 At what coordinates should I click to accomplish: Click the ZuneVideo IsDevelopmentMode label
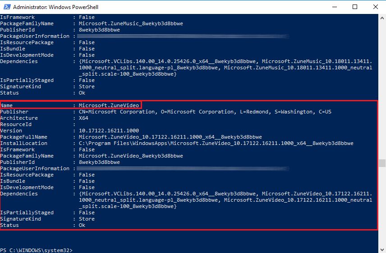pyautogui.click(x=27, y=187)
